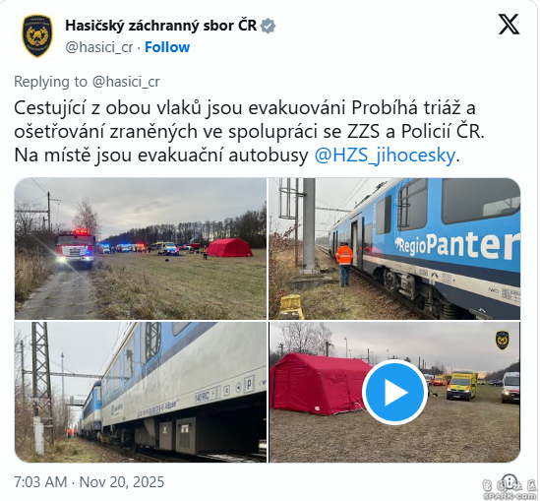Click the 7:03 AM · Nov 20, 2025 timestamp
Image resolution: width=540 pixels, height=501 pixels.
coord(89,481)
